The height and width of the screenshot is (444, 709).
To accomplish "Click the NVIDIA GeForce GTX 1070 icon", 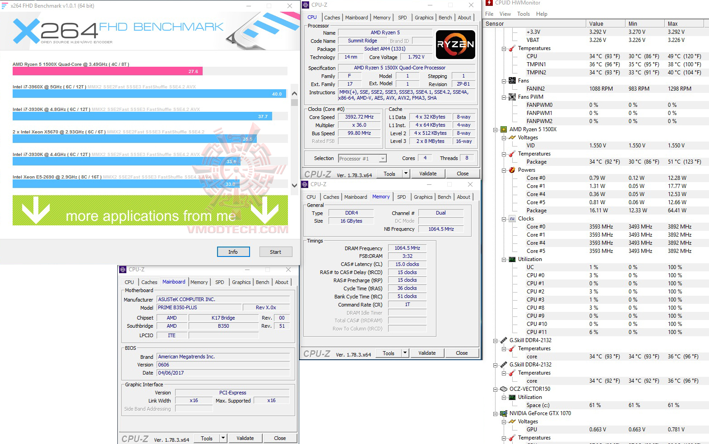I will pyautogui.click(x=504, y=413).
